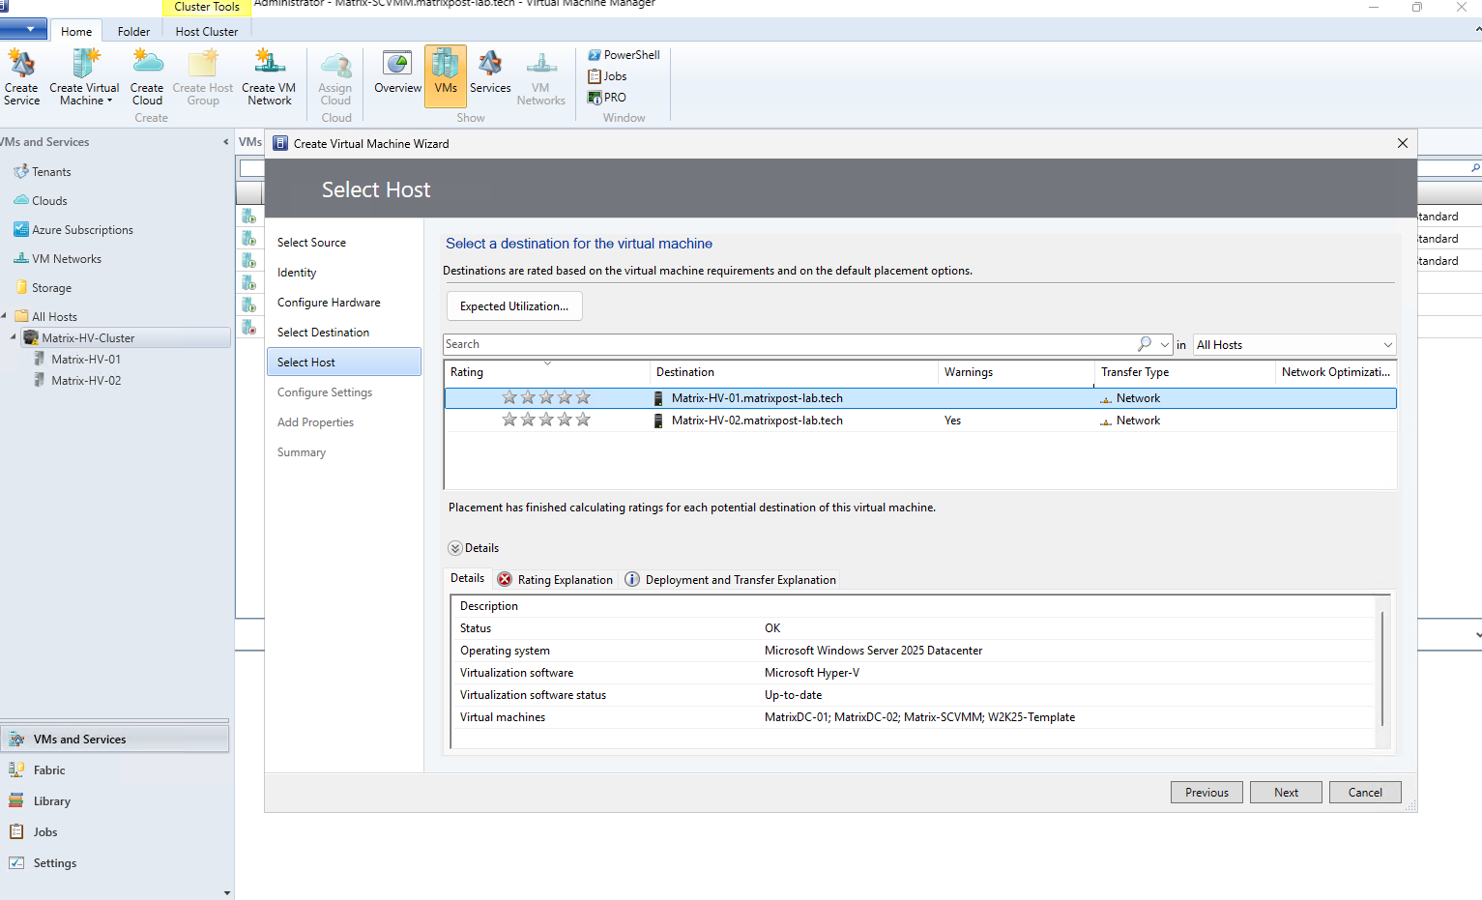The width and height of the screenshot is (1482, 900).
Task: Select Matrix-HV-02 in the host tree
Action: tap(86, 381)
